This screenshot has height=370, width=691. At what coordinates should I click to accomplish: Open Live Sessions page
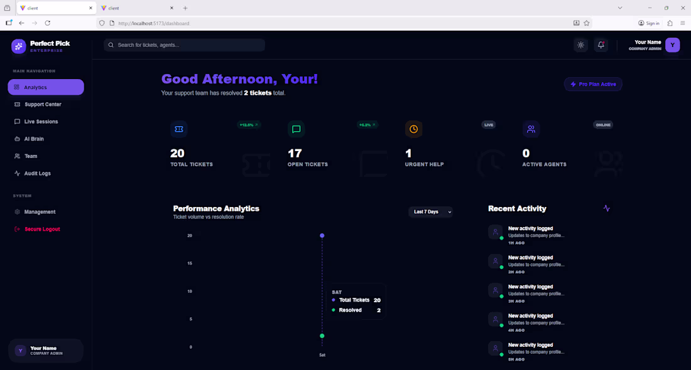[46, 122]
